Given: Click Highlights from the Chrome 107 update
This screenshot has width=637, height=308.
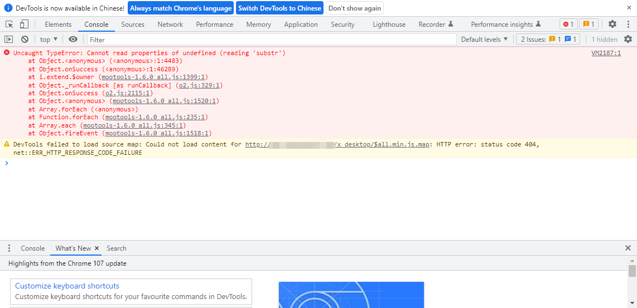Looking at the screenshot, I should coord(67,263).
